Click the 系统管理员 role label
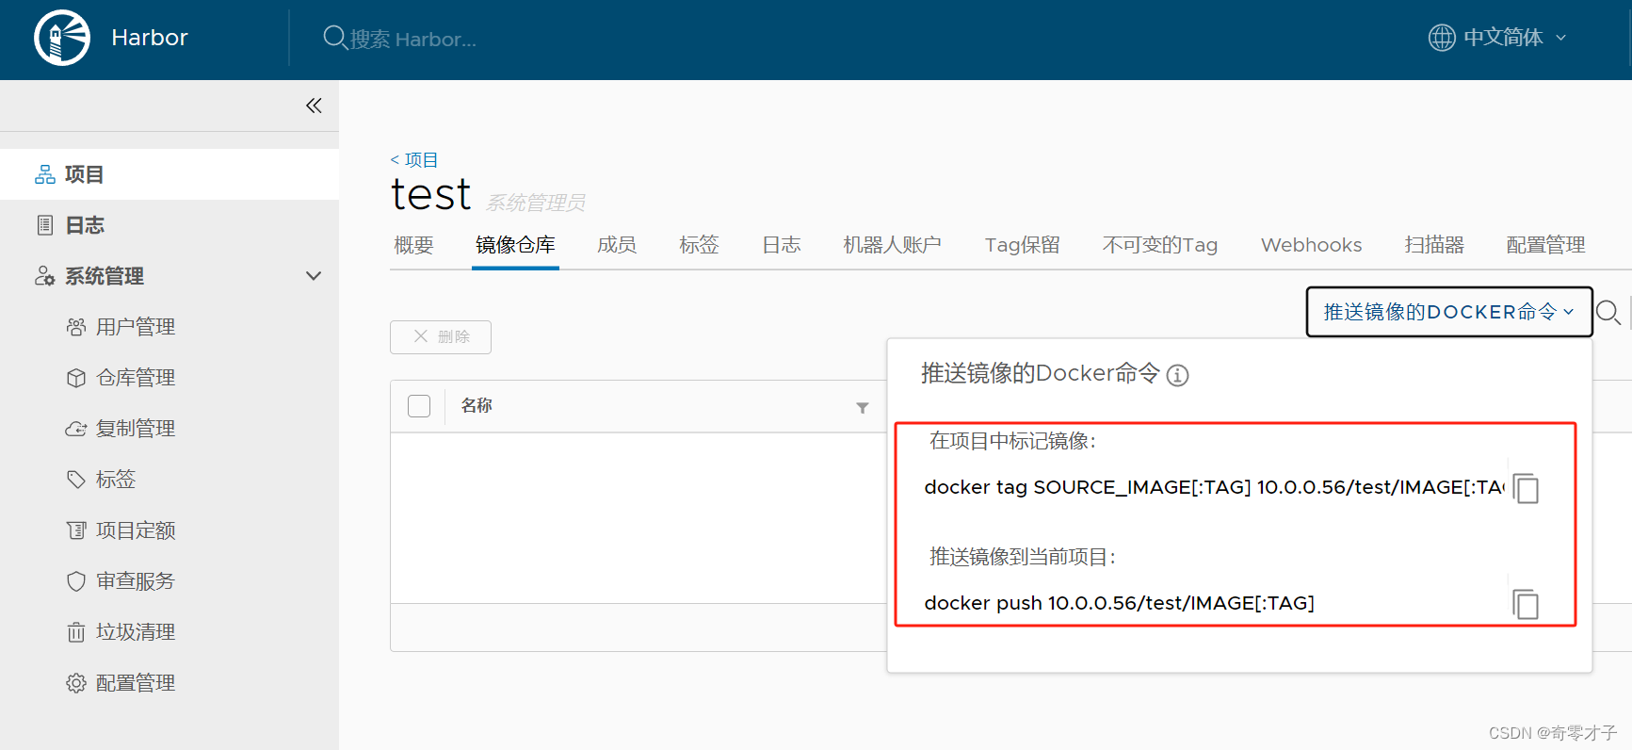The image size is (1632, 750). click(x=535, y=203)
